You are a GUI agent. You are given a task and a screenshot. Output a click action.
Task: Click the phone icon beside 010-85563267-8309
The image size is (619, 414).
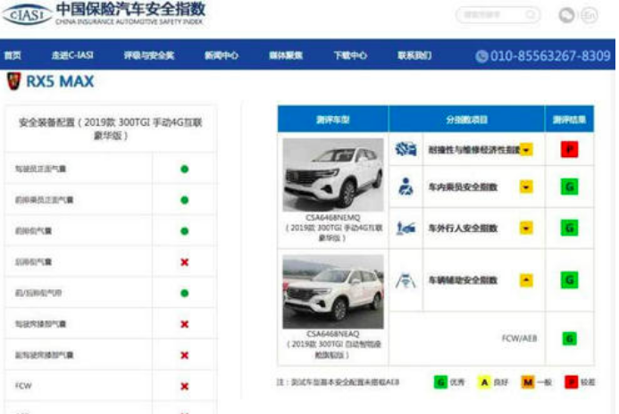pos(481,56)
